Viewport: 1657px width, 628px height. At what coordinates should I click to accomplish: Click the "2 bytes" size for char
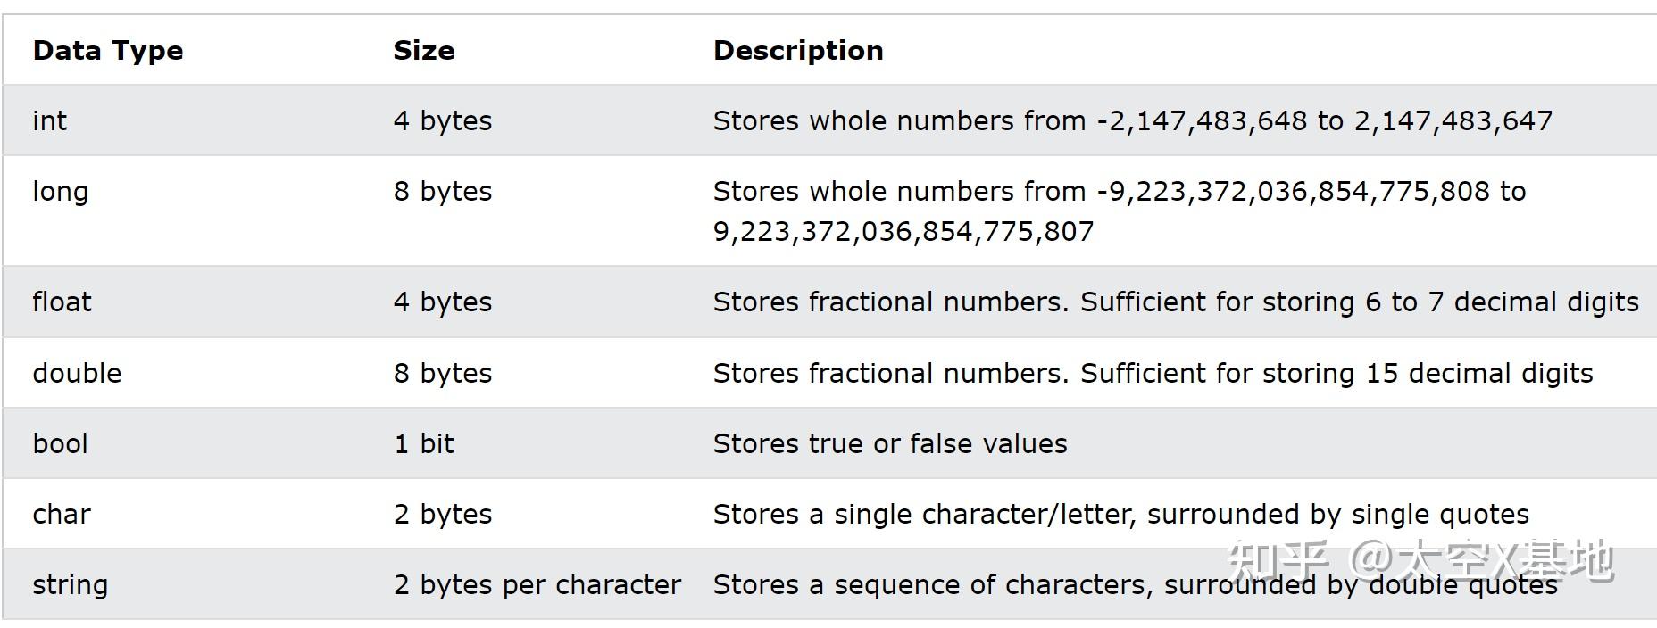pyautogui.click(x=443, y=515)
